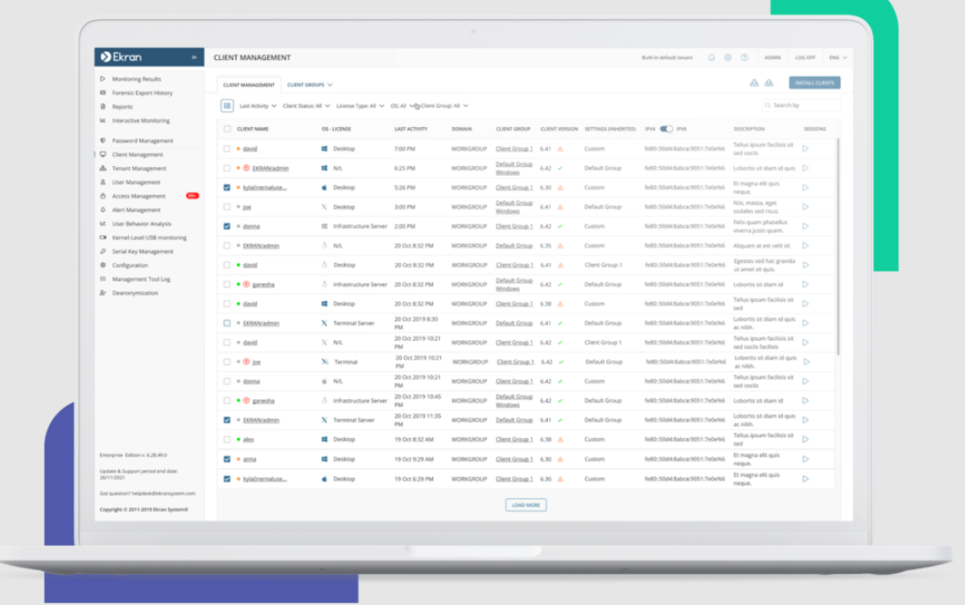The image size is (965, 605).
Task: Click in the Search by field
Action: [801, 105]
